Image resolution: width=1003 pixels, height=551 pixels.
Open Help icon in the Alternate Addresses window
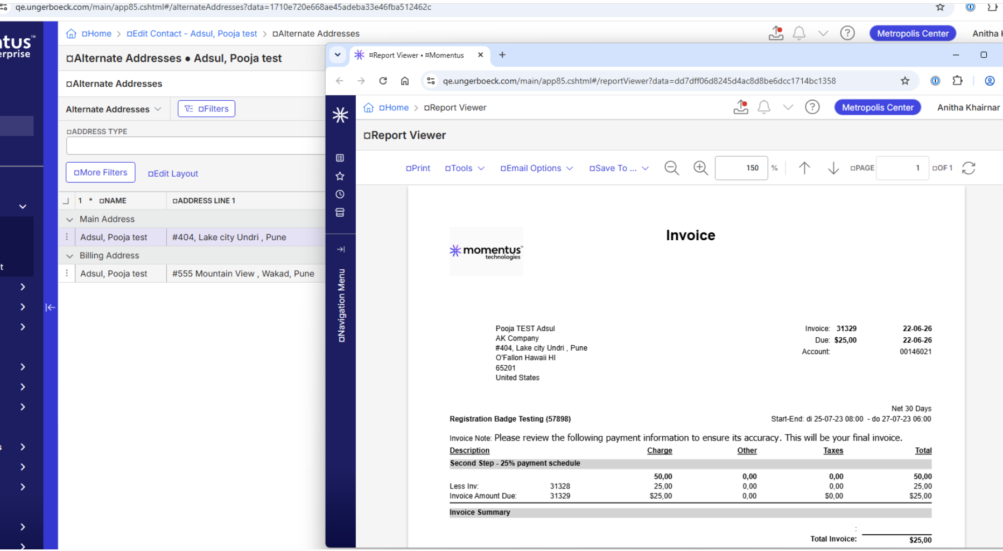(847, 33)
